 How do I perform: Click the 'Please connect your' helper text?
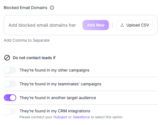[36, 117]
